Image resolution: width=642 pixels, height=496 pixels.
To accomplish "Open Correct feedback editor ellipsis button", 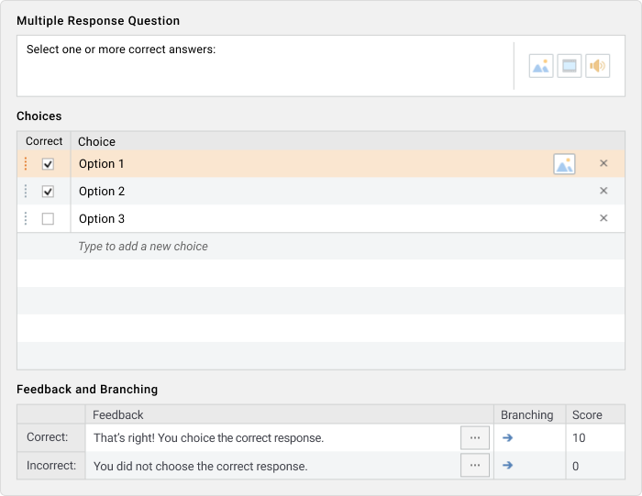I will (475, 437).
